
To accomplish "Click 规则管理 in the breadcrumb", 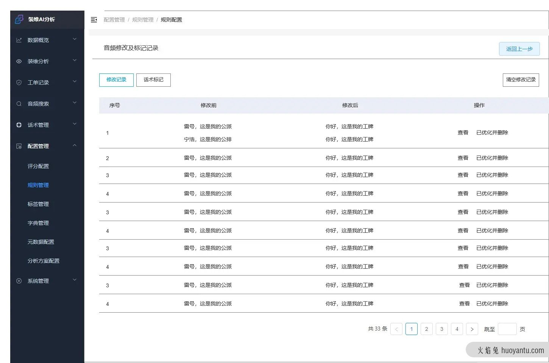I will click(143, 20).
